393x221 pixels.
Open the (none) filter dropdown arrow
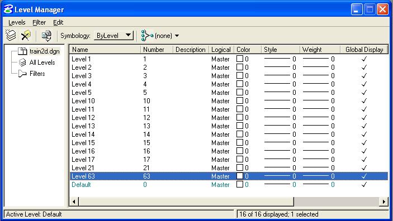(177, 36)
